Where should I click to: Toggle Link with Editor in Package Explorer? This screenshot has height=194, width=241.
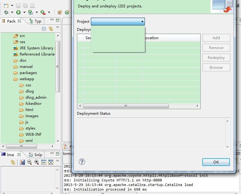(51, 29)
